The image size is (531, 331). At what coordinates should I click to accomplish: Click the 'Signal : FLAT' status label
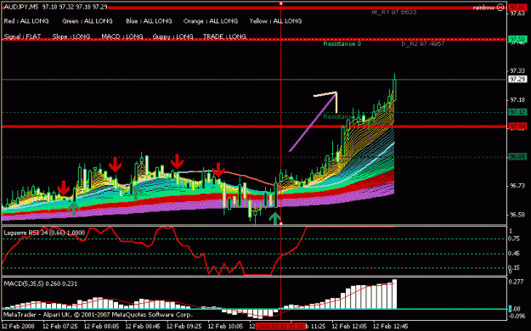click(22, 36)
